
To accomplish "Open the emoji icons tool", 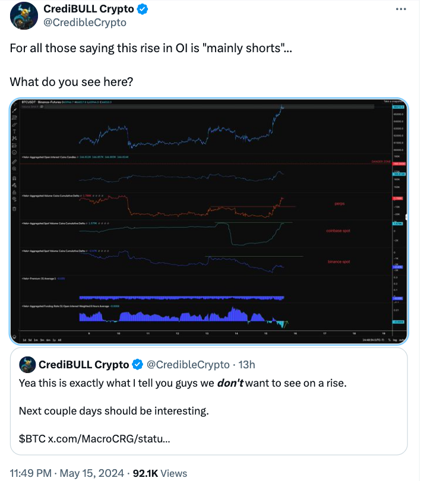I will pyautogui.click(x=14, y=152).
